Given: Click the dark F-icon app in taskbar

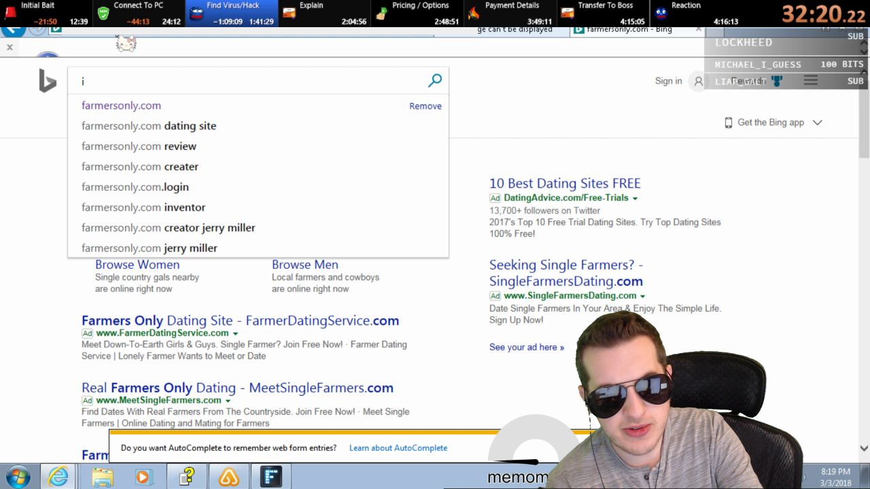Looking at the screenshot, I should tap(271, 477).
